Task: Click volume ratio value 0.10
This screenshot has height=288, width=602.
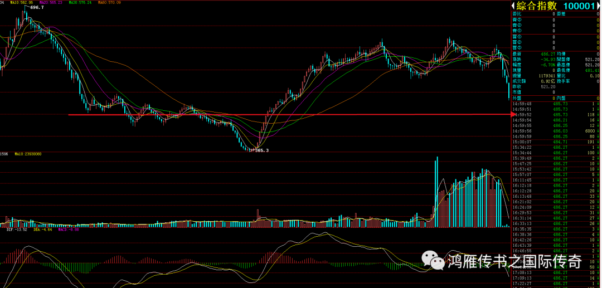Action: pos(595,76)
